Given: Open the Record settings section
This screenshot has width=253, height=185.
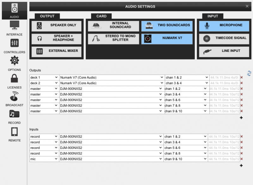Looking at the screenshot, I should pyautogui.click(x=14, y=116).
